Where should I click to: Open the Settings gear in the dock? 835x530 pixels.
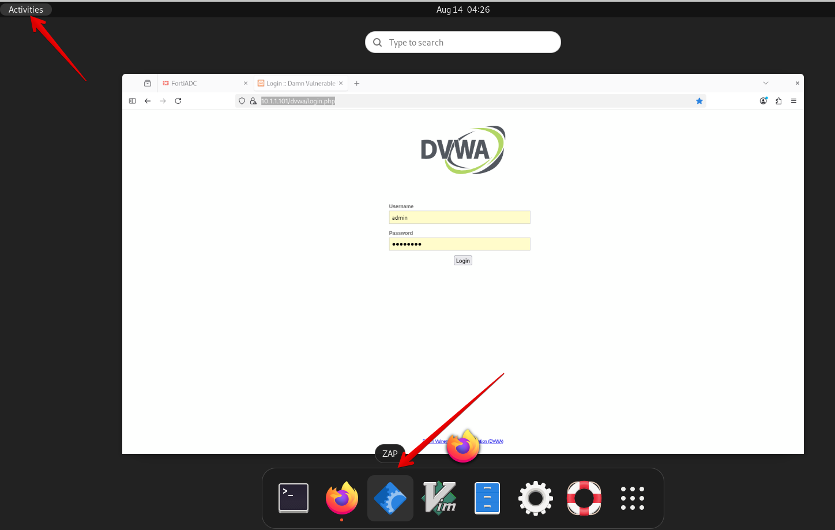pyautogui.click(x=536, y=498)
